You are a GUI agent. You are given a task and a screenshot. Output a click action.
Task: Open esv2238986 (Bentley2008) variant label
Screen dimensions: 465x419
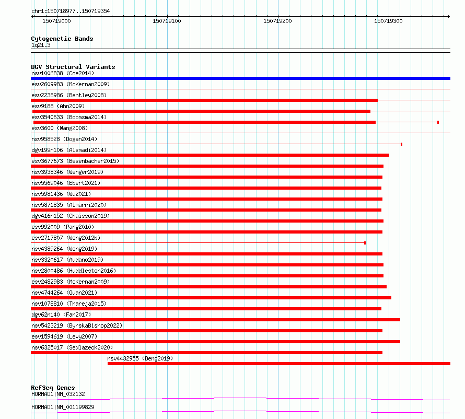point(69,95)
